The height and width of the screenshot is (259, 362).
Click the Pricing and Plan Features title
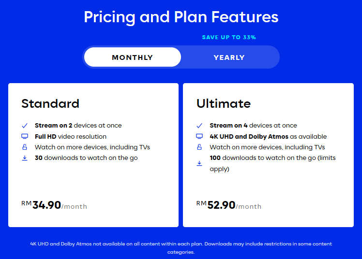tap(181, 17)
